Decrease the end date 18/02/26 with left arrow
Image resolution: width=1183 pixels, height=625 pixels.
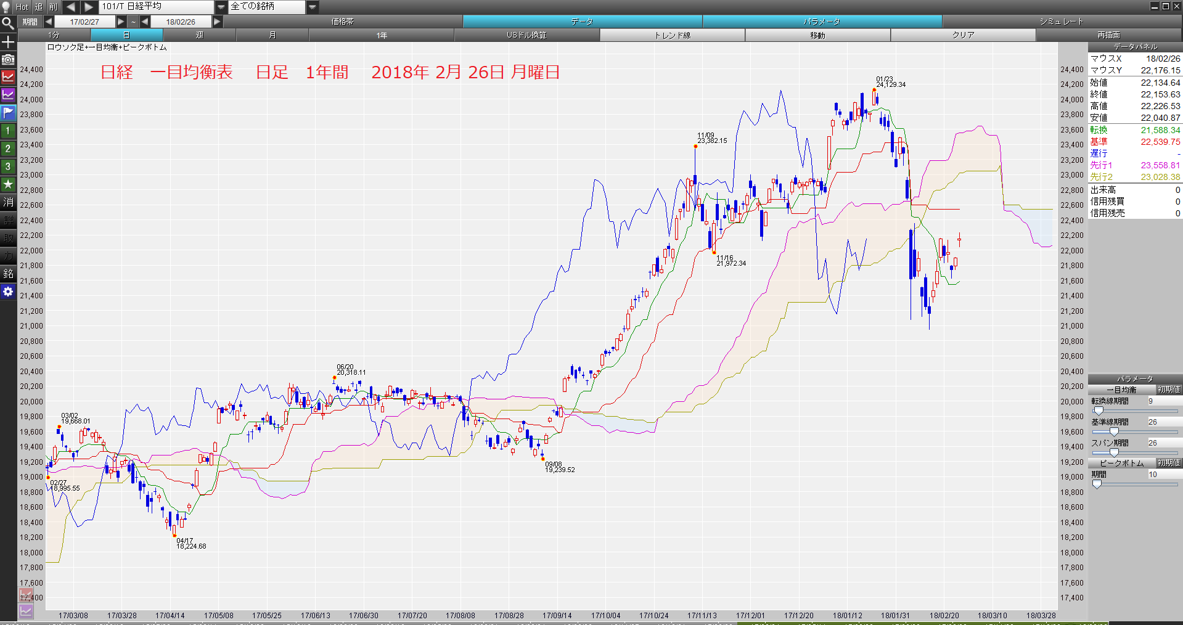145,22
